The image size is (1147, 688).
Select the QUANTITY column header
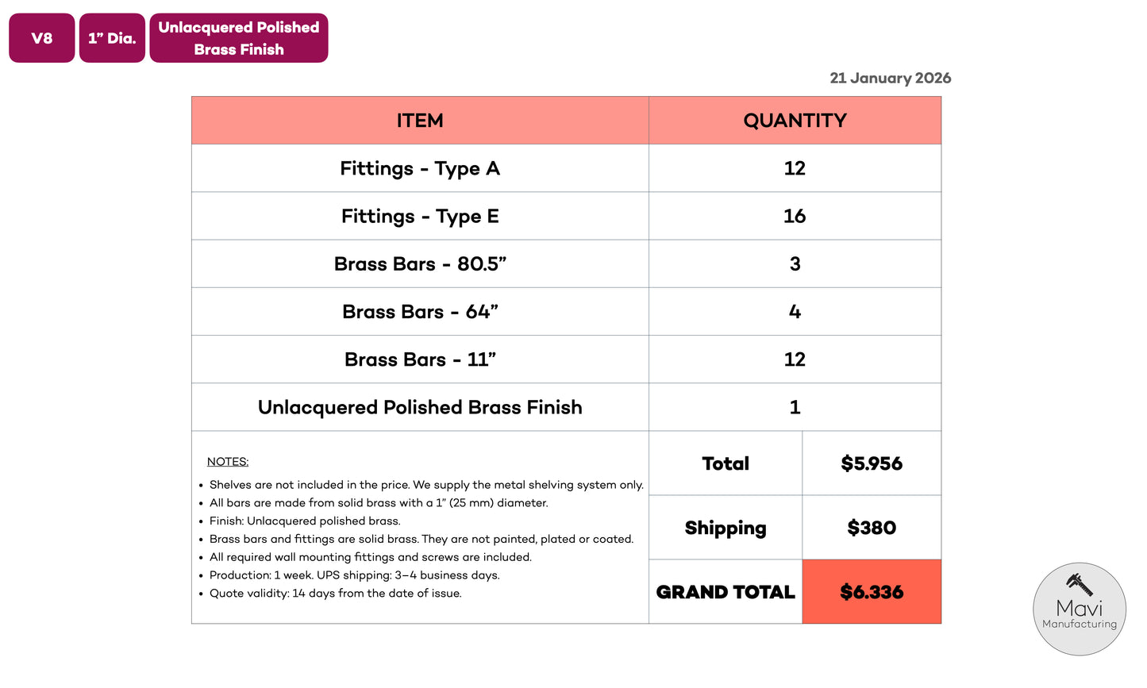tap(795, 121)
